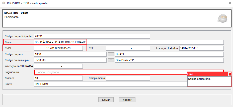Click into the Nome input field
The width and height of the screenshot is (233, 107).
129,42
